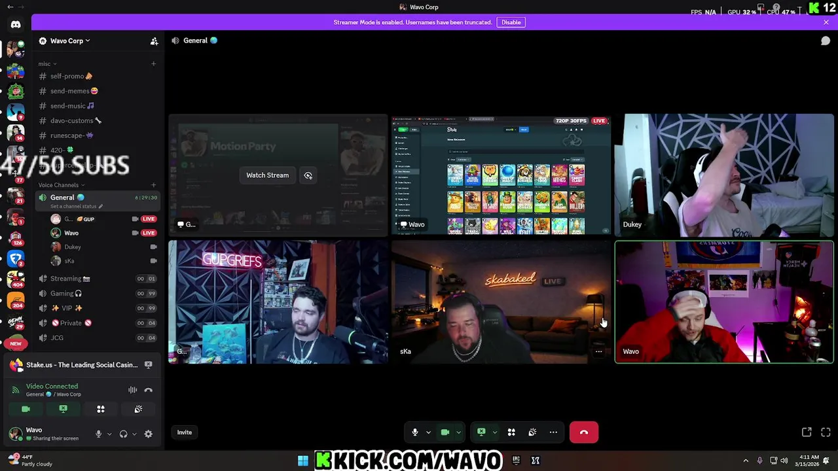Join the VIP voice channel
Image resolution: width=838 pixels, height=471 pixels.
point(97,308)
